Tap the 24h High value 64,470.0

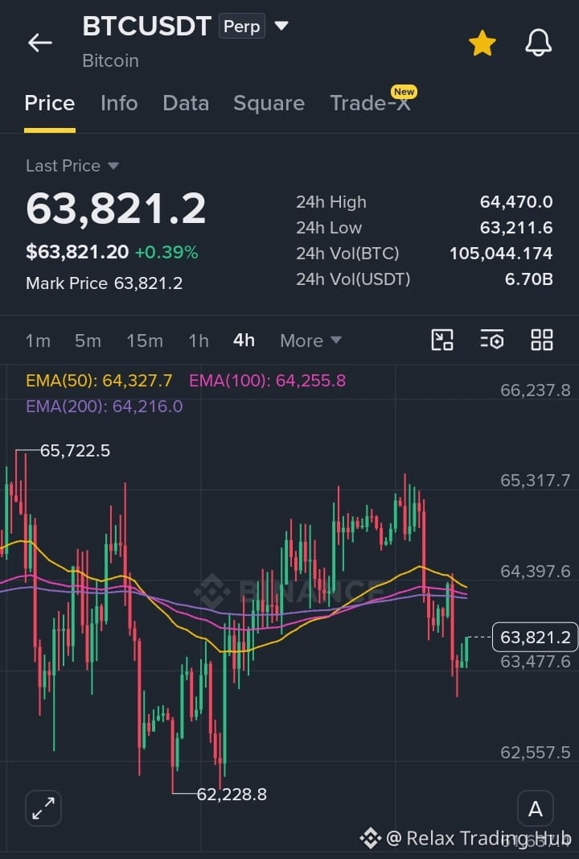pos(516,202)
